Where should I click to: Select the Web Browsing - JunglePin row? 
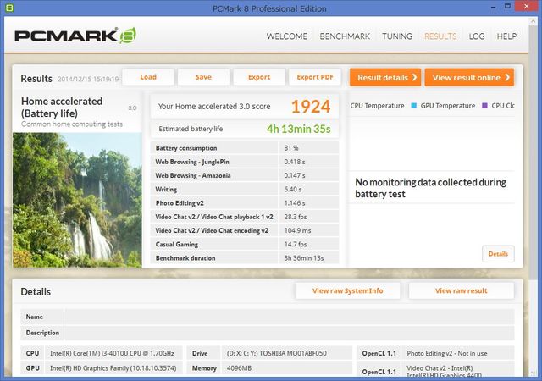[245, 162]
